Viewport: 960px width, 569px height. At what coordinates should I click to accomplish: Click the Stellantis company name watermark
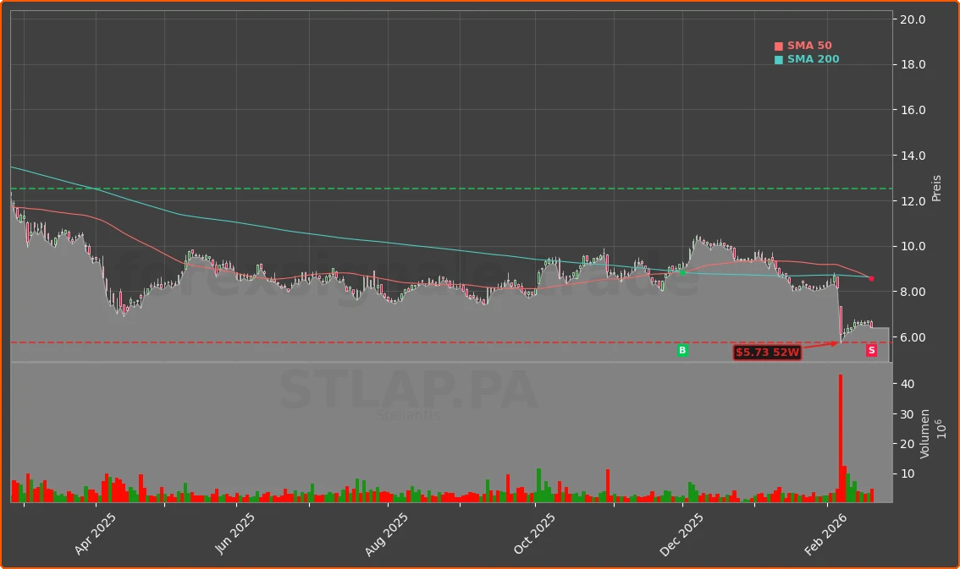tap(407, 415)
